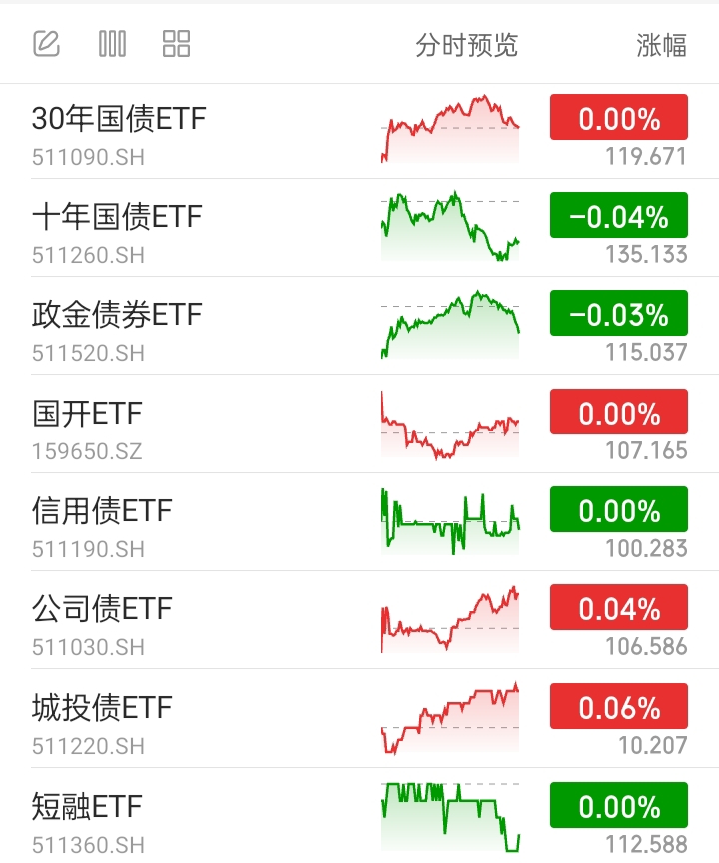719x863 pixels.
Task: Open the edit watchlist pencil icon
Action: click(46, 44)
